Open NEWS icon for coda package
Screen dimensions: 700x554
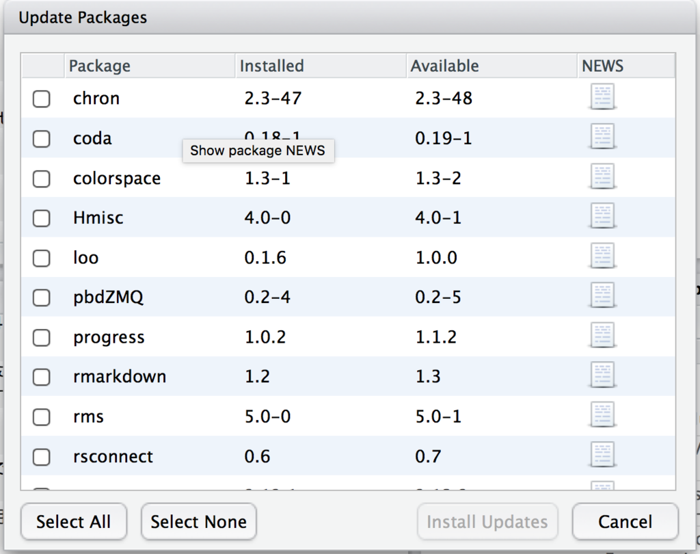coord(603,136)
